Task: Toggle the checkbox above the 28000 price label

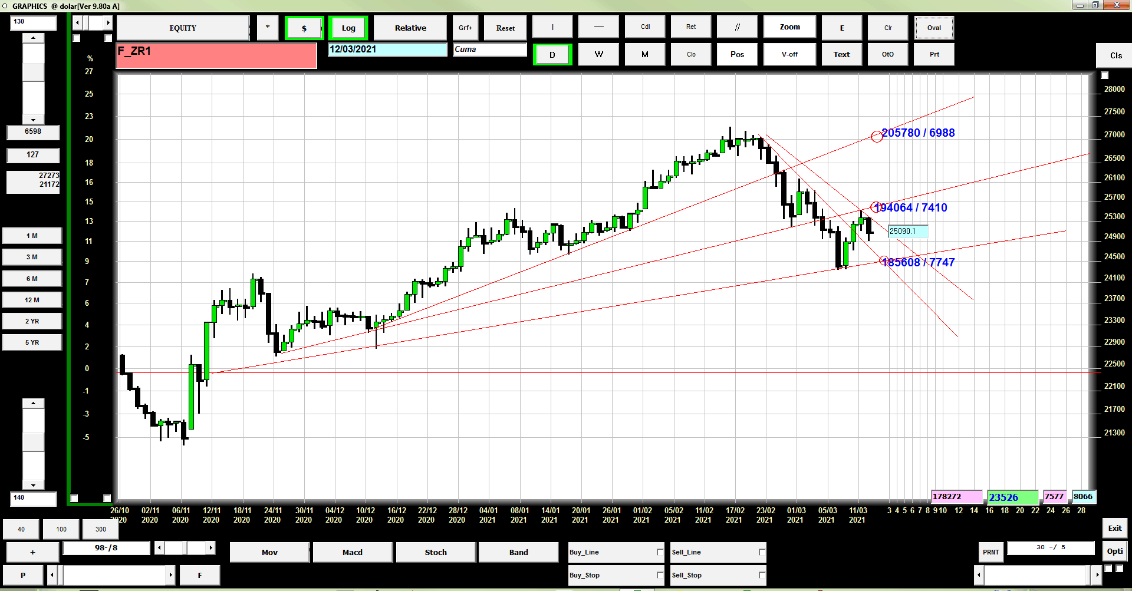Action: 1104,75
